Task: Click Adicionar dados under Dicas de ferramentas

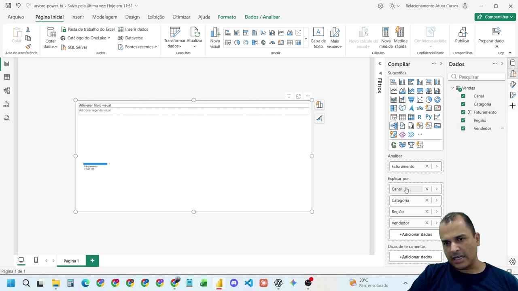Action: pyautogui.click(x=416, y=257)
